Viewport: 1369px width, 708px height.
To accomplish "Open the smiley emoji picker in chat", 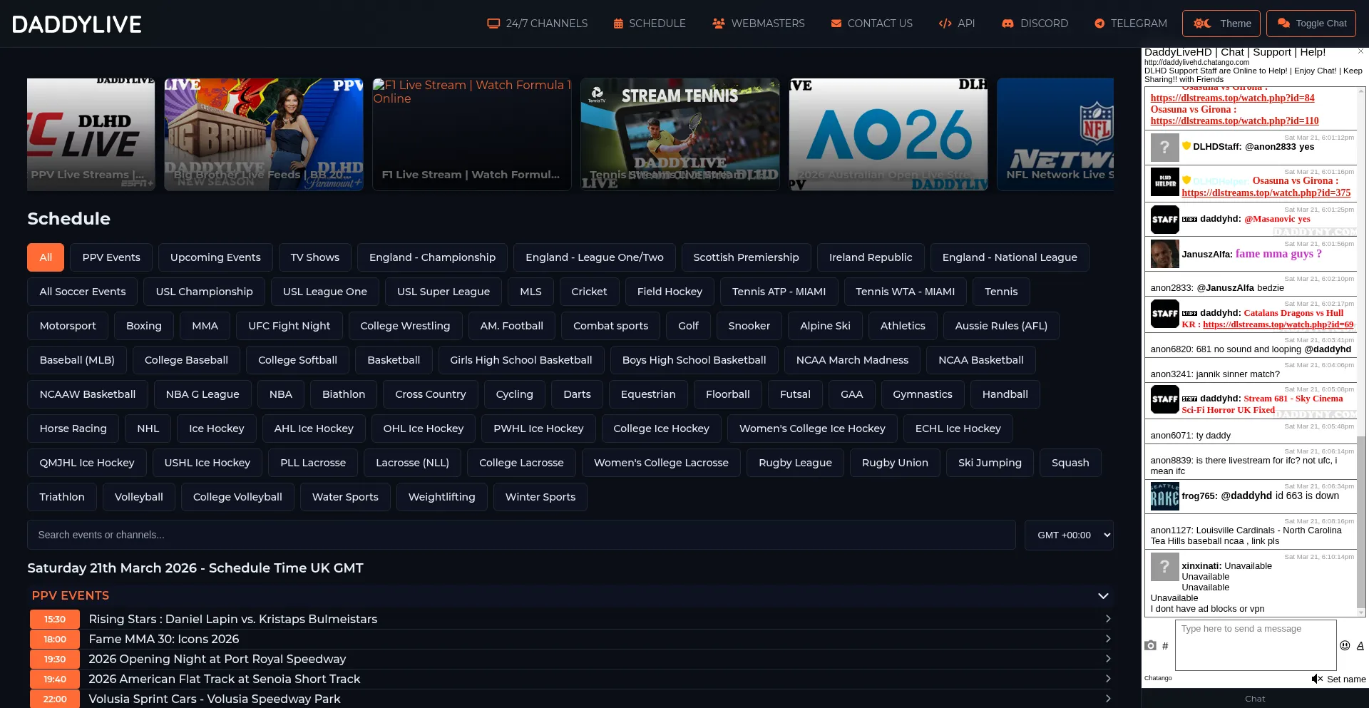I will tap(1345, 645).
